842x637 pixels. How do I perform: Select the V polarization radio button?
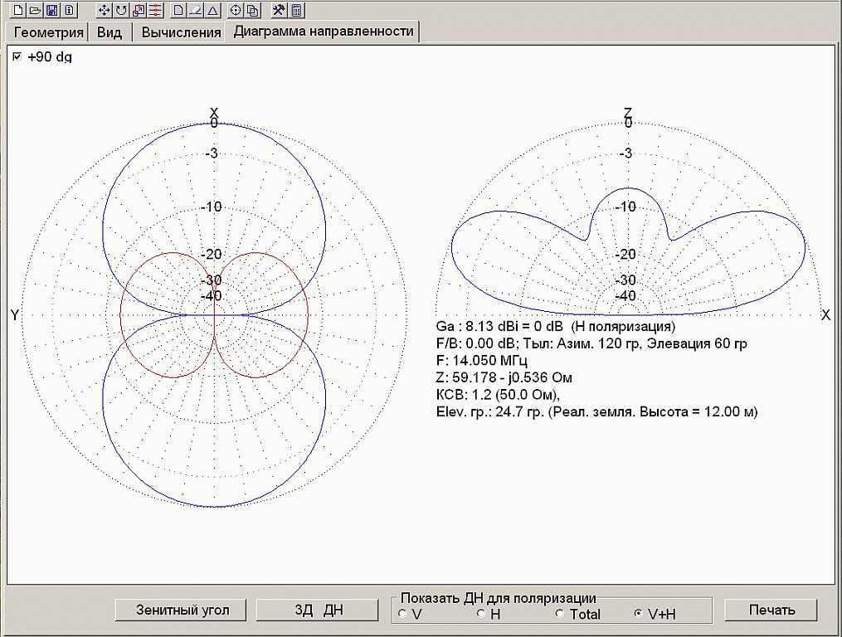(x=402, y=614)
